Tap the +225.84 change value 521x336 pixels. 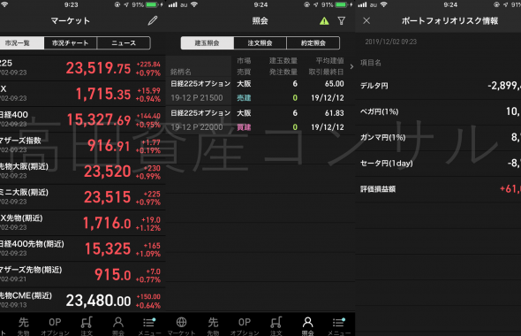click(x=148, y=65)
